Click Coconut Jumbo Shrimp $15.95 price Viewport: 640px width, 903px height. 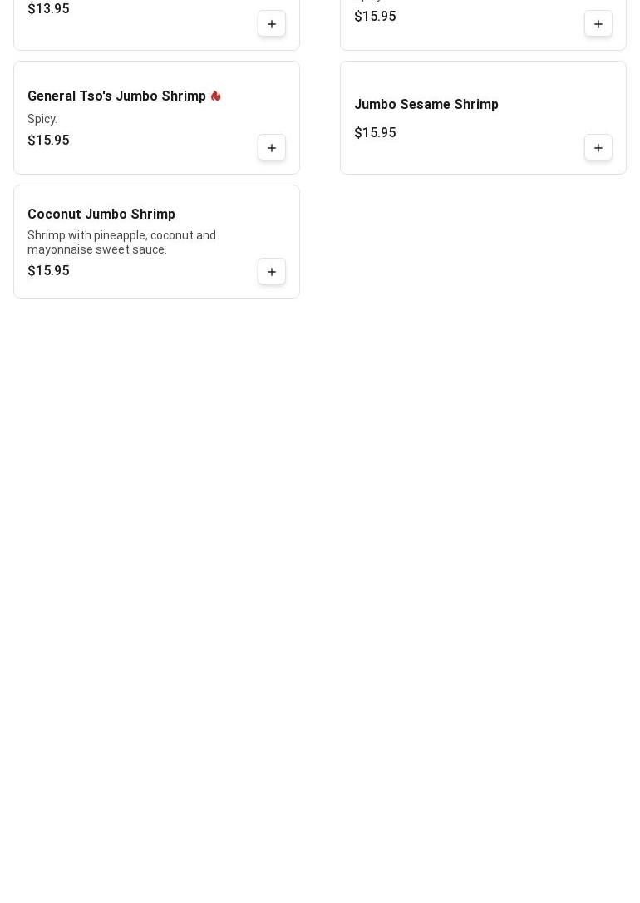coord(48,271)
